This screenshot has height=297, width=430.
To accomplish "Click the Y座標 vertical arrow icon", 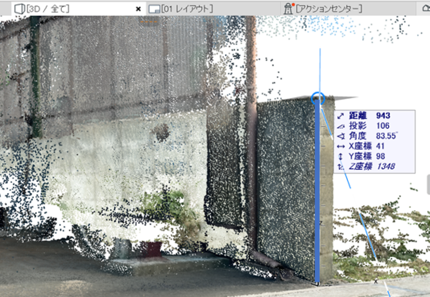I will [341, 156].
